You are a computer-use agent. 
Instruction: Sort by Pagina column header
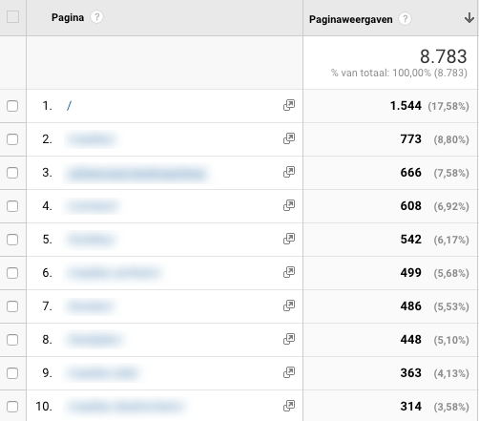68,17
